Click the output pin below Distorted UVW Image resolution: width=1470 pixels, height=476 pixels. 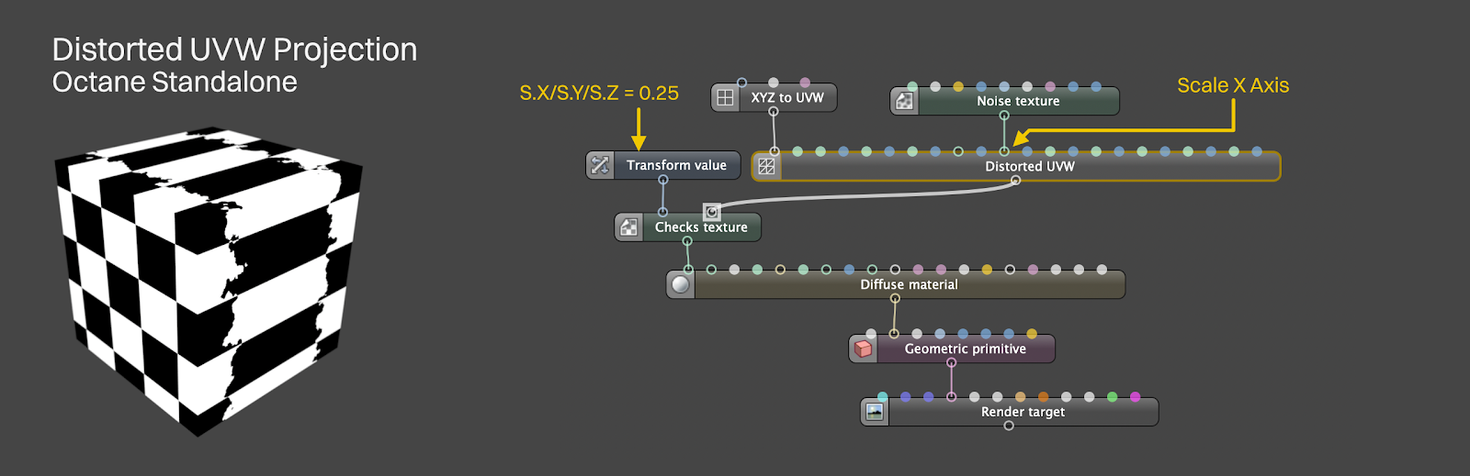[x=1015, y=181]
